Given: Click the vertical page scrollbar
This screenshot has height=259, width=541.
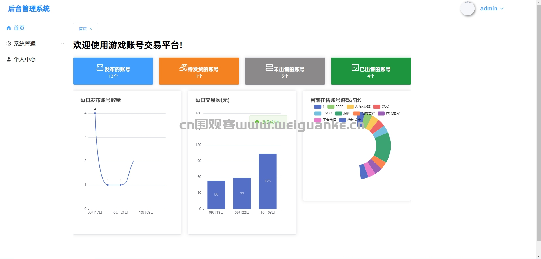Looking at the screenshot, I should point(539,123).
